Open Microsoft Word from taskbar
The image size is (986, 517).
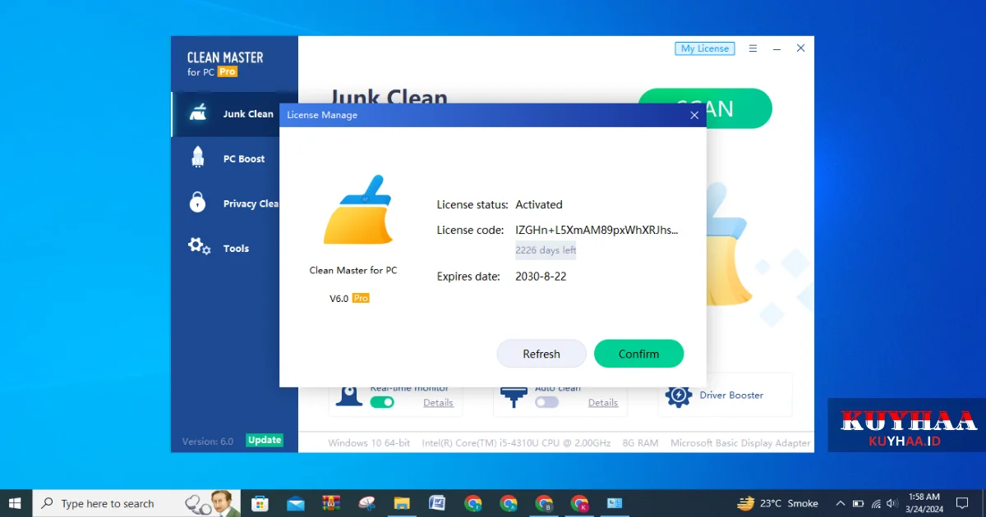point(437,503)
